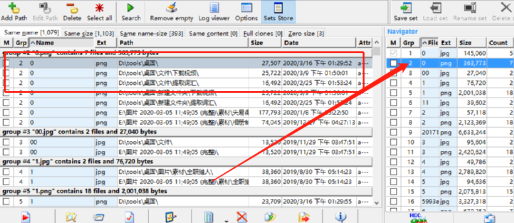
Task: Sort file list by Attr column
Action: point(364,43)
